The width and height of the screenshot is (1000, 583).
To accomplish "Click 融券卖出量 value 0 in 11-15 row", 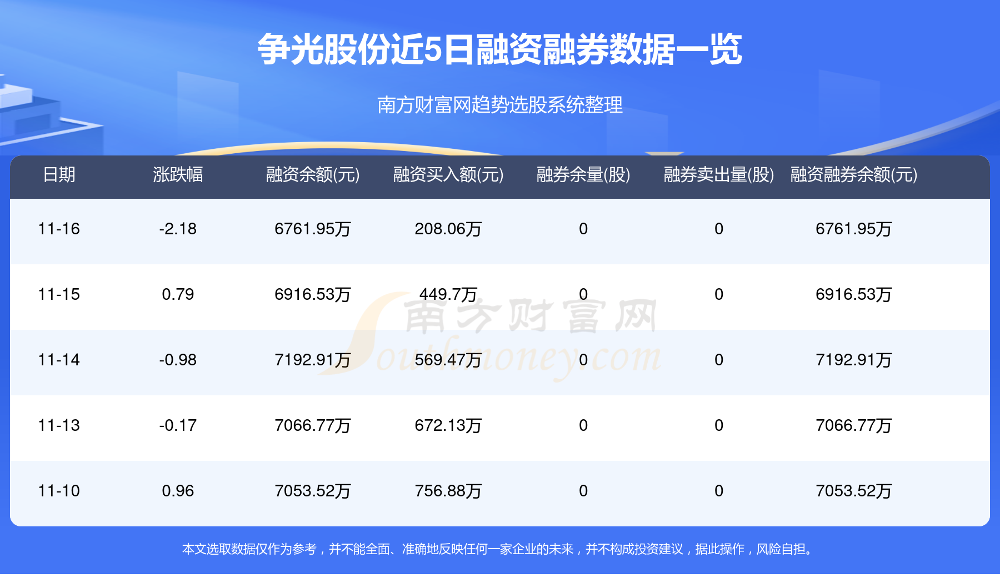I will [719, 294].
